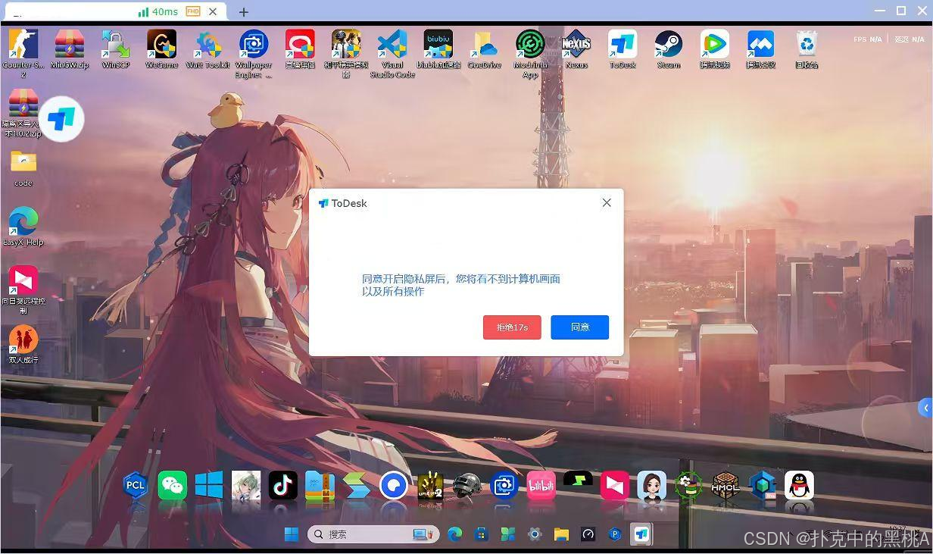Open Watt Toolkit shortcut
Viewport: 933px width, 554px height.
tap(208, 50)
